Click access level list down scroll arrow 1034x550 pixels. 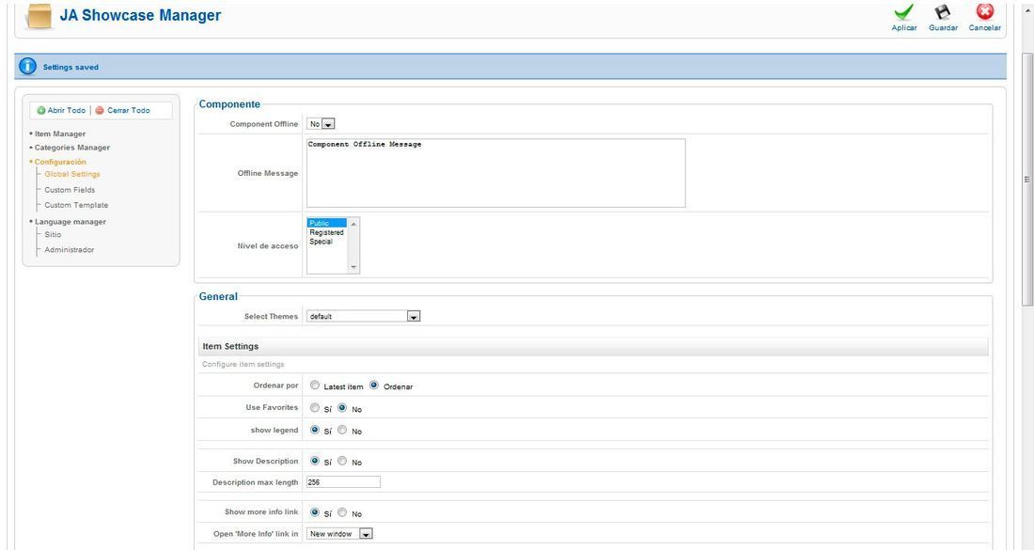pos(353,267)
